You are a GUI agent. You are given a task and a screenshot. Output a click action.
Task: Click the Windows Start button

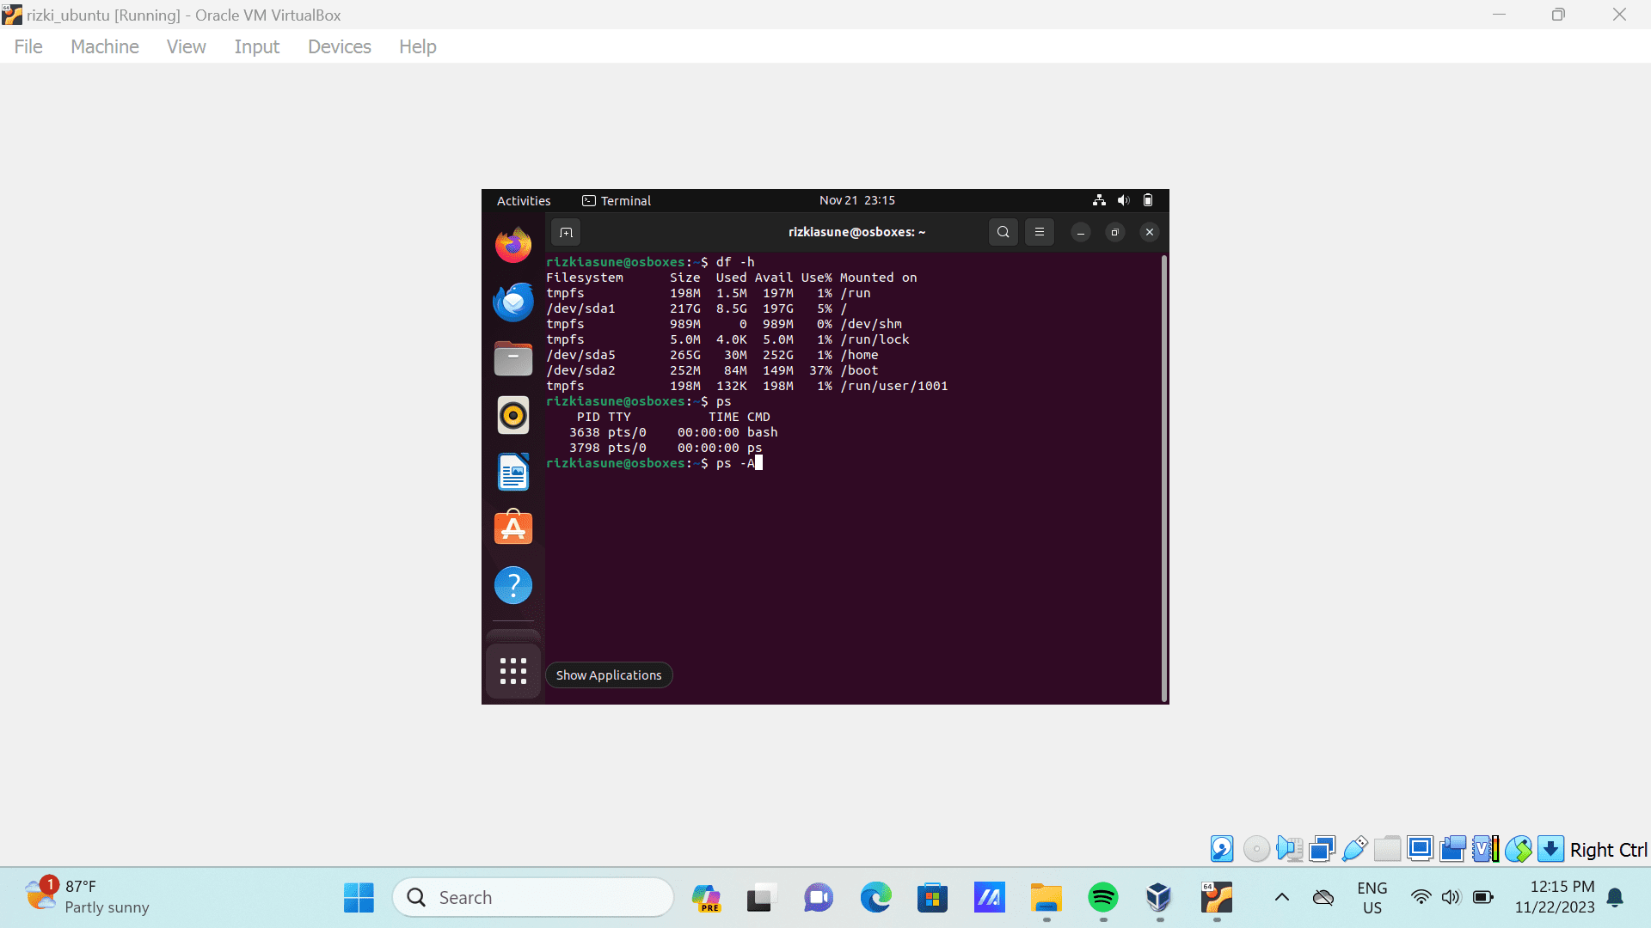tap(359, 898)
